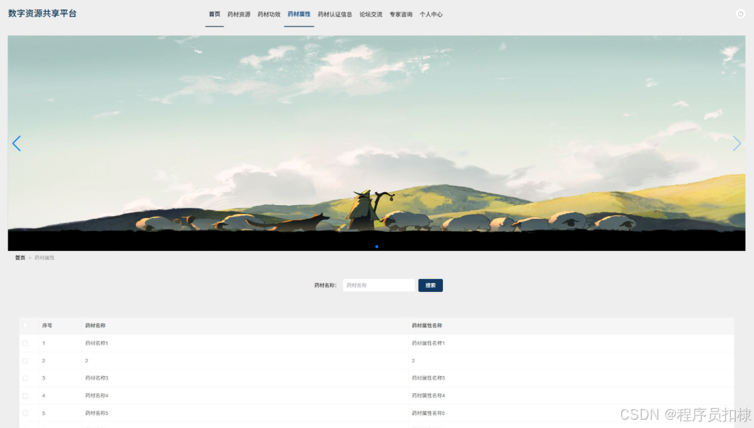Viewport: 754px width, 428px height.
Task: Click the 序号 column header
Action: click(x=47, y=325)
